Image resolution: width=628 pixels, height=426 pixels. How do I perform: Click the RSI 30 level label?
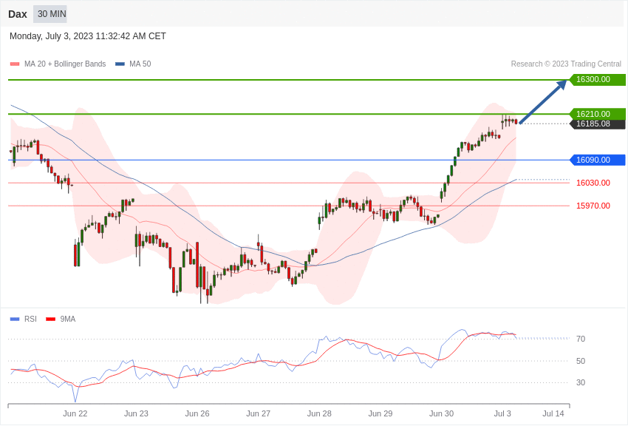581,382
